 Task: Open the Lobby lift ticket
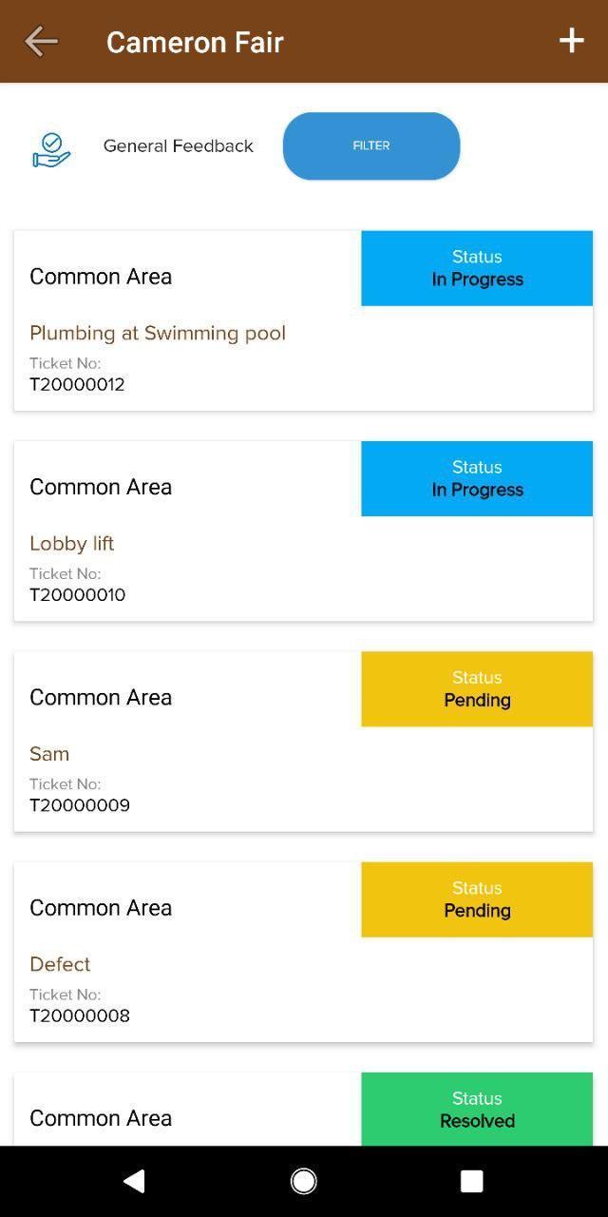pos(71,543)
